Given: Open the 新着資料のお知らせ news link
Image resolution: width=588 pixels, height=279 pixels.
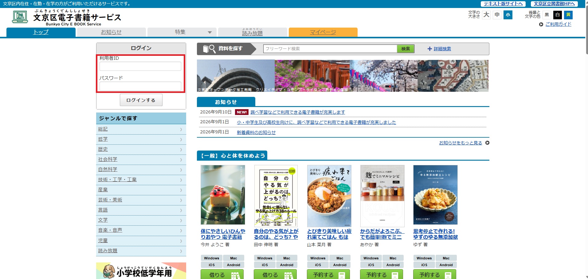Looking at the screenshot, I should tap(256, 132).
